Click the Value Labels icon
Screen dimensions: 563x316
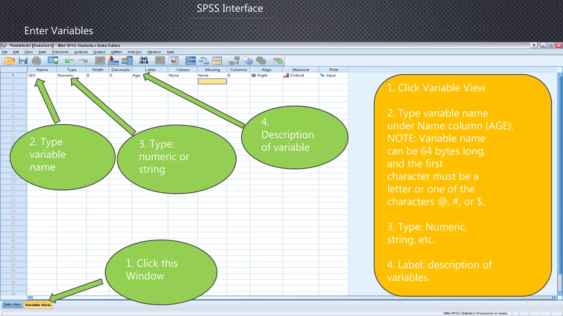click(234, 60)
